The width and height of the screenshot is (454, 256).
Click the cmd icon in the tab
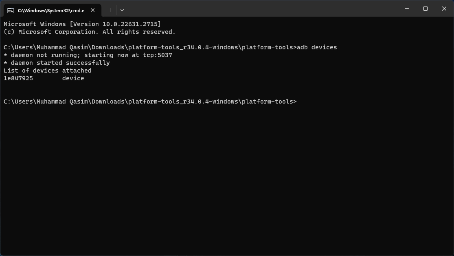point(11,10)
